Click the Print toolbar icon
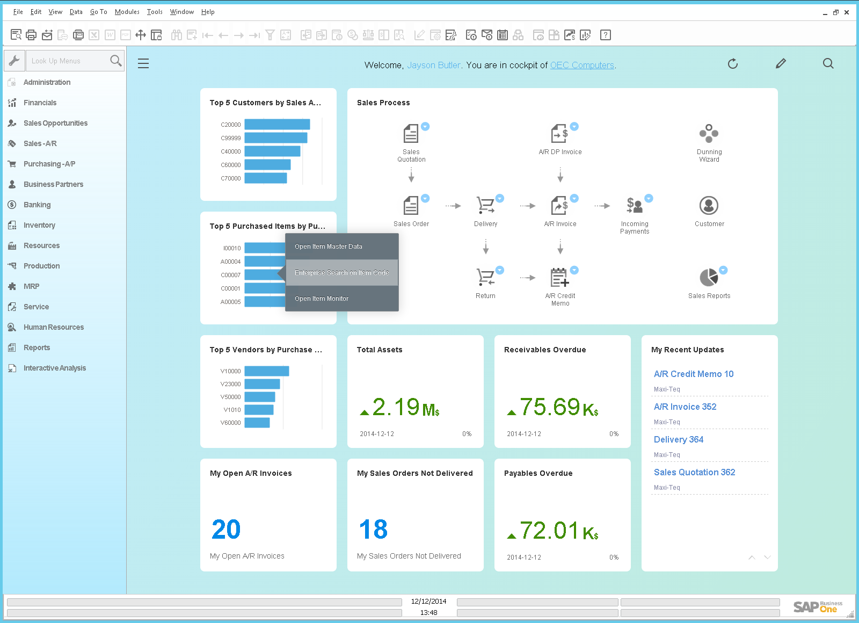Image resolution: width=859 pixels, height=623 pixels. 31,35
